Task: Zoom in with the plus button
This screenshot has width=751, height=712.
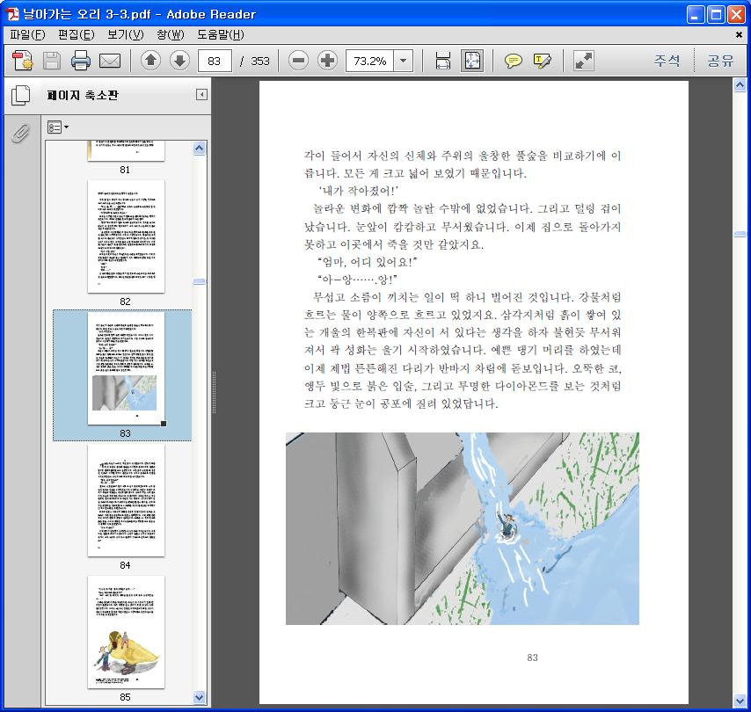Action: coord(328,61)
